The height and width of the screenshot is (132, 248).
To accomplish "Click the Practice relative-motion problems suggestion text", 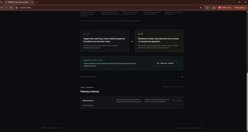I will coord(110,65).
